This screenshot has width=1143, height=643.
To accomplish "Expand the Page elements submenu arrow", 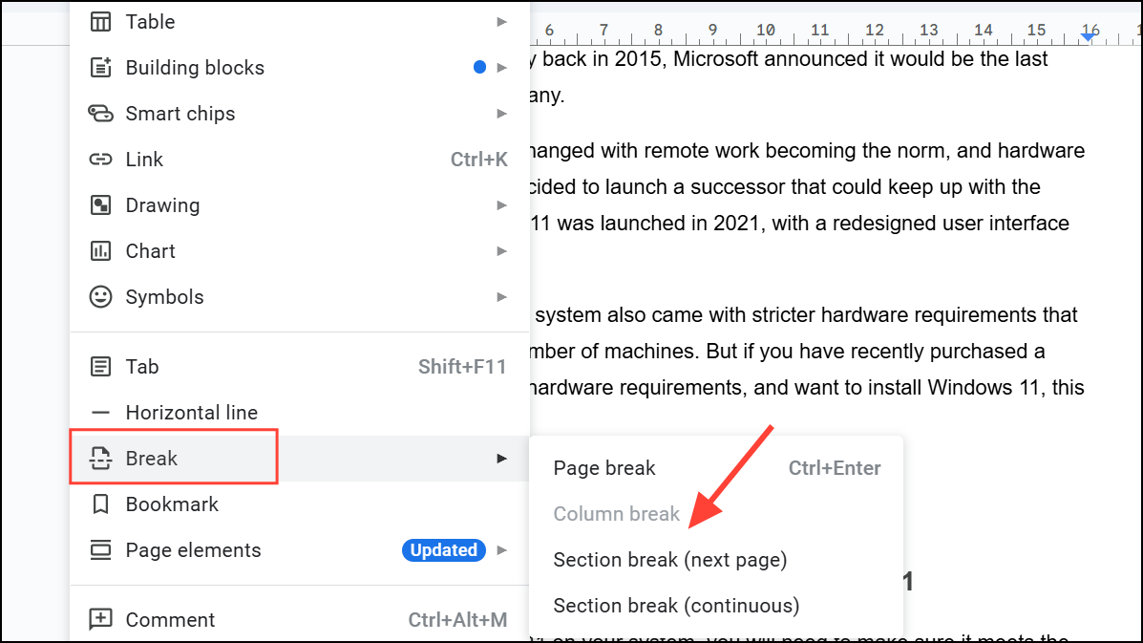I will pos(502,550).
